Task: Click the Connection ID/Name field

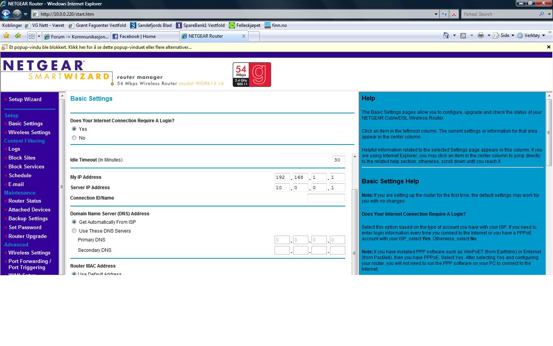Action: pos(326,198)
